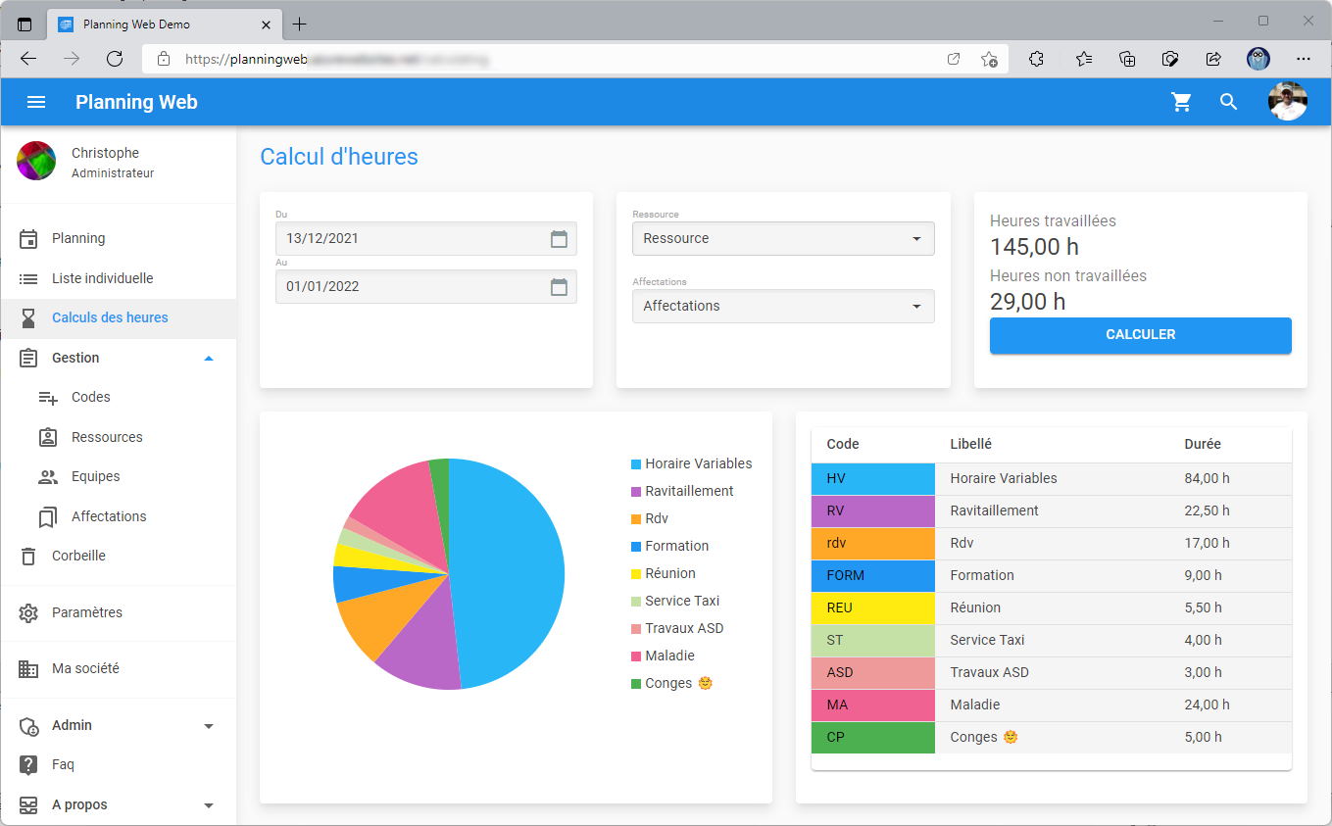Click the Service Taxi legend entry
Image resolution: width=1332 pixels, height=826 pixels.
coord(675,601)
